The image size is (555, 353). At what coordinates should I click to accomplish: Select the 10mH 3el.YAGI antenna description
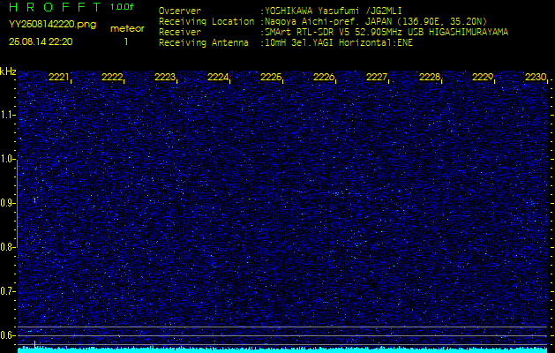pyautogui.click(x=339, y=43)
